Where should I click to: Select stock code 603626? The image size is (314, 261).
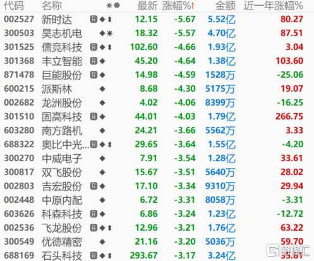[19, 214]
